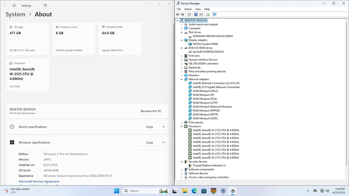Collapse the Display adapters node
The width and height of the screenshot is (349, 196).
181,40
